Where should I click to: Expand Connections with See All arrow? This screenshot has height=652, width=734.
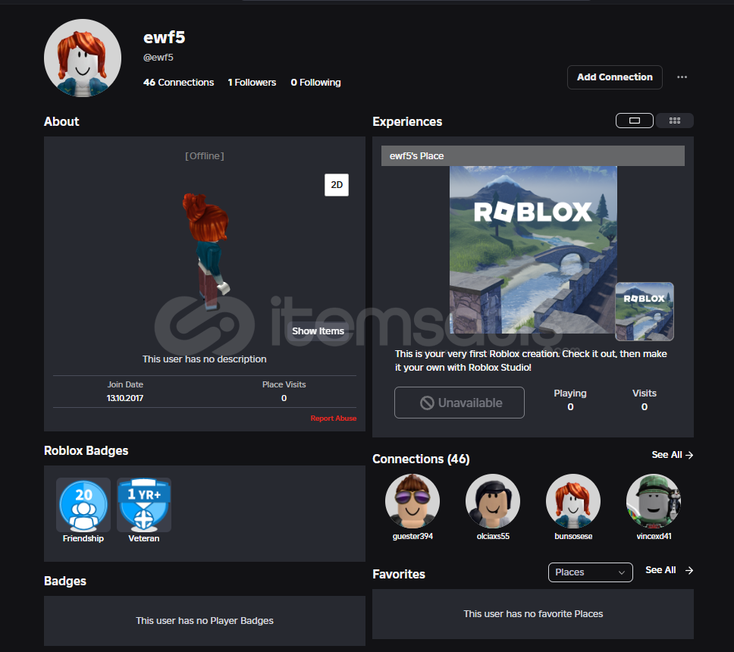pos(673,455)
